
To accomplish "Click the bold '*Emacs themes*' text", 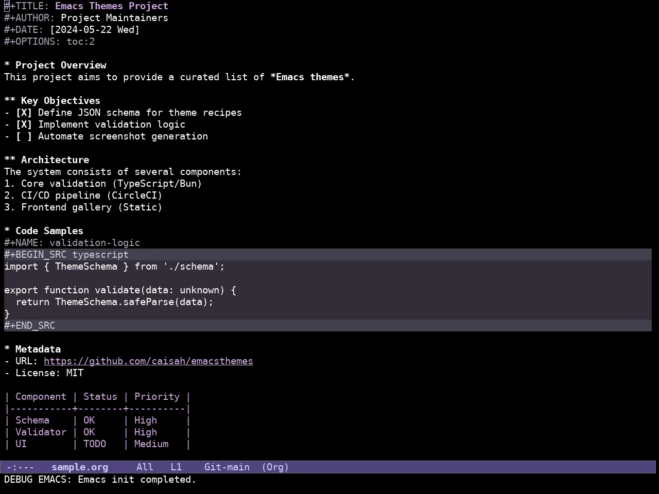I will (310, 77).
